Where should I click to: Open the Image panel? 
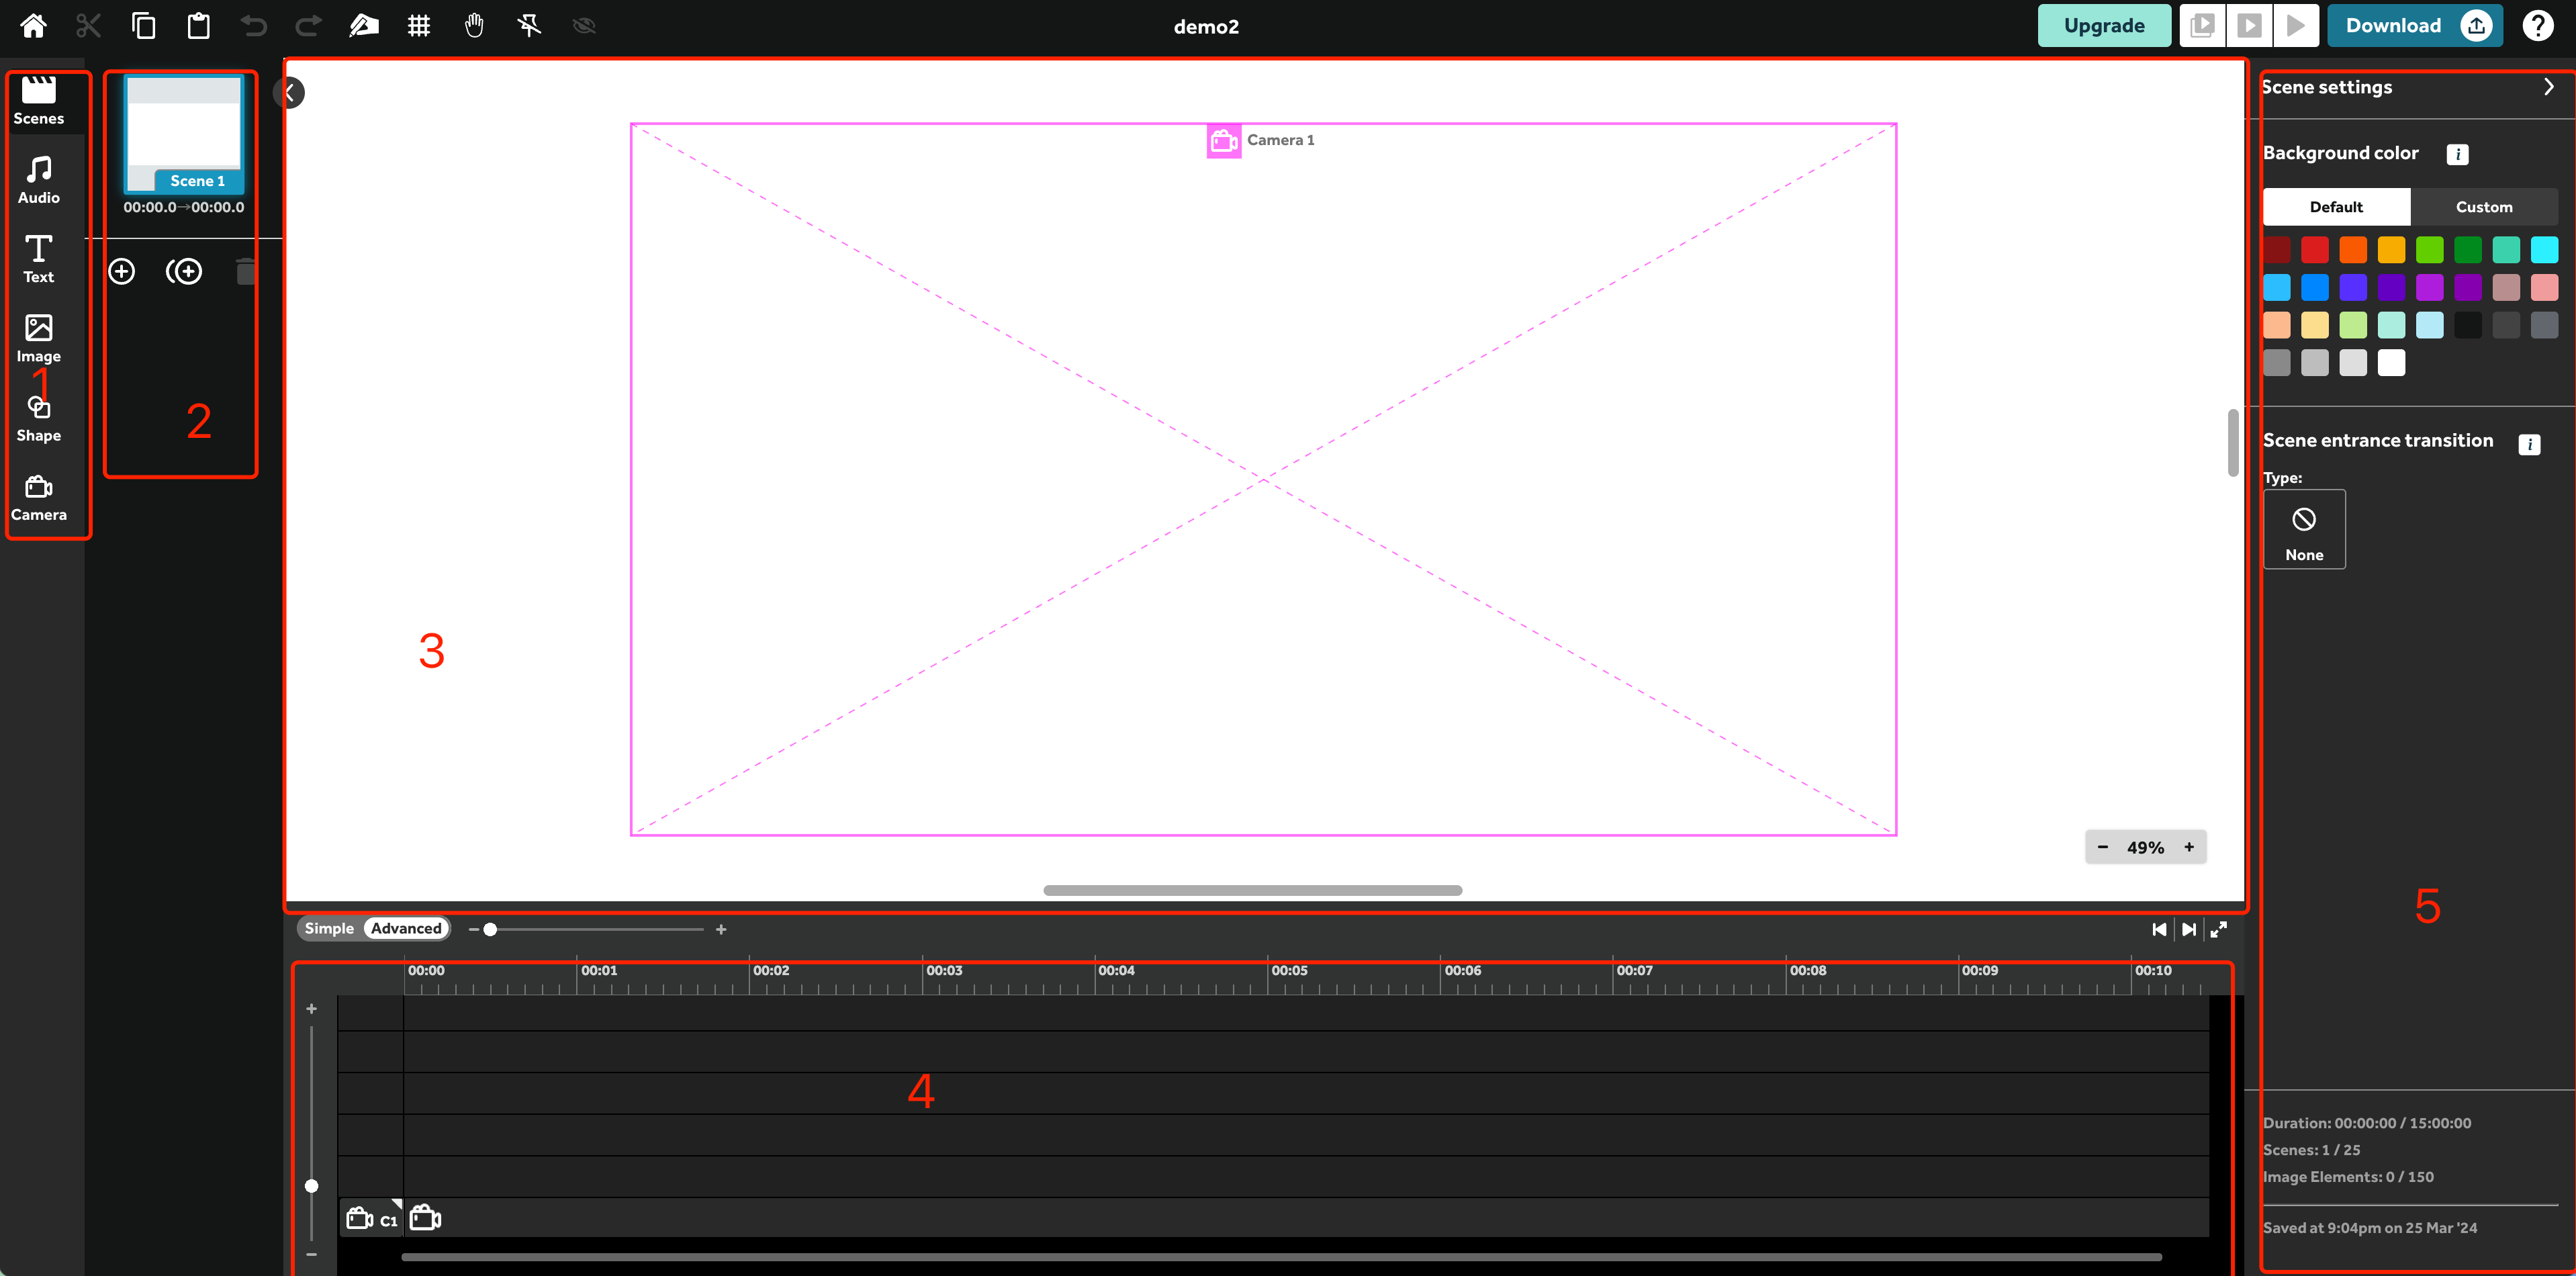click(x=39, y=339)
